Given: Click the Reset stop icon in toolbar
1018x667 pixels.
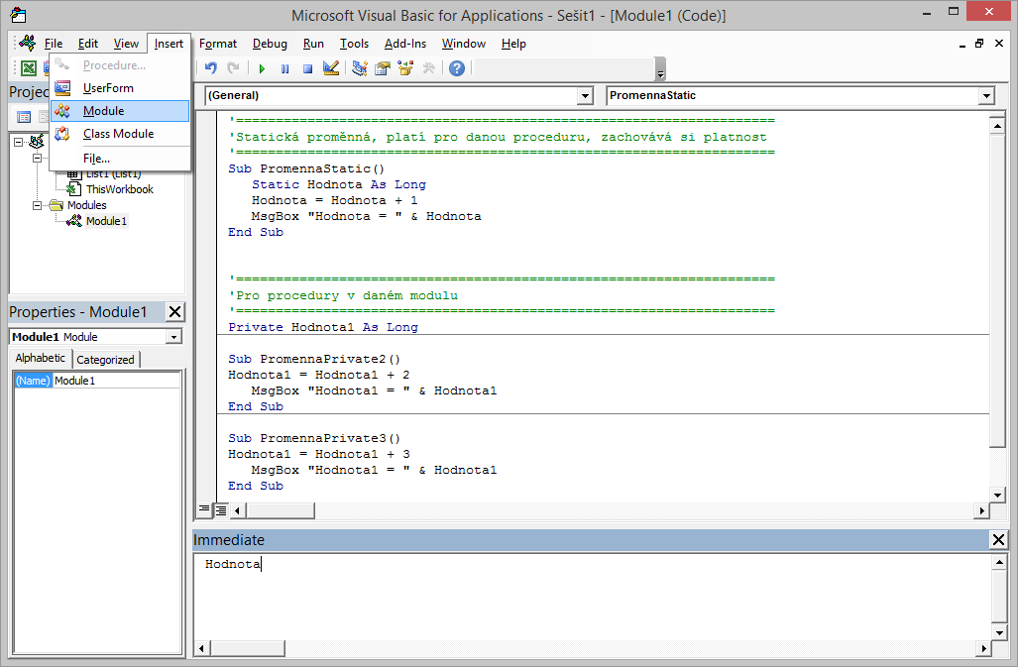Looking at the screenshot, I should [307, 68].
